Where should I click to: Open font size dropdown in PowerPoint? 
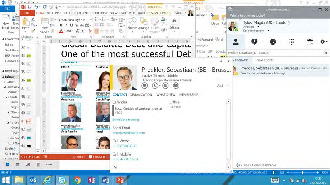tap(91, 20)
